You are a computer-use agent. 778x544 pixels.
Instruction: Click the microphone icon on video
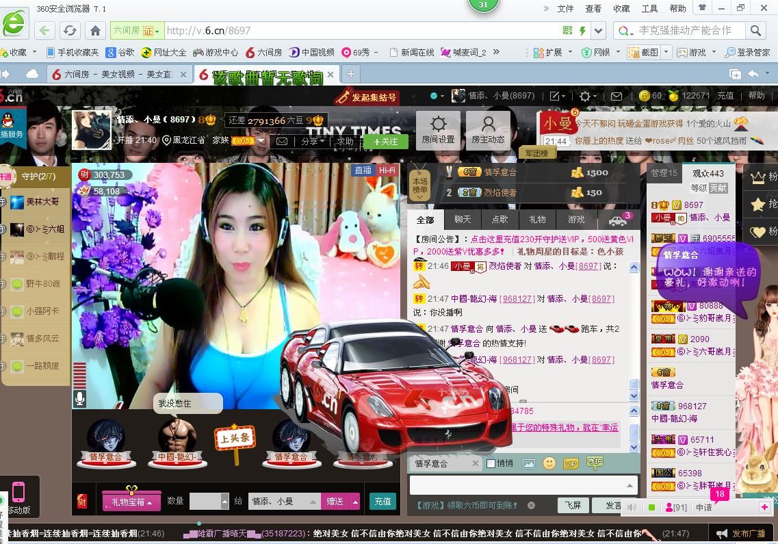tap(80, 398)
